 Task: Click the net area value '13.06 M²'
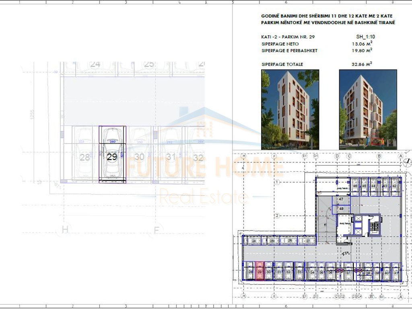coord(362,43)
